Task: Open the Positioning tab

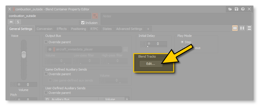Action: point(78,29)
